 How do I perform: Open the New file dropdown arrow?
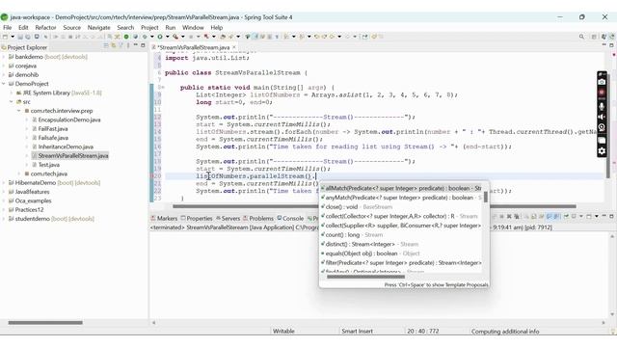pos(13,37)
